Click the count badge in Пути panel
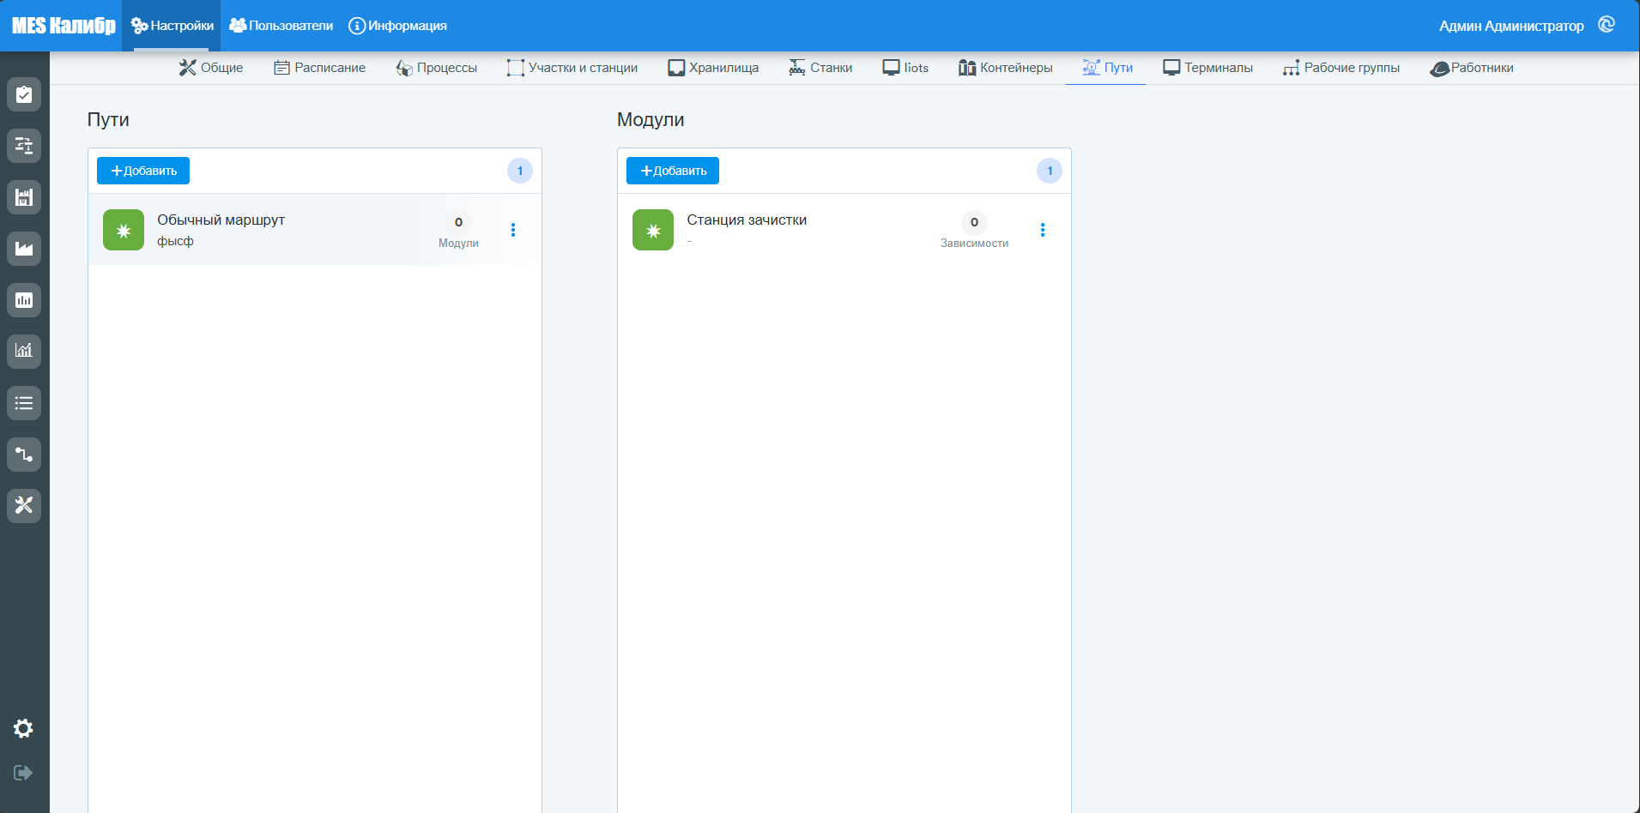This screenshot has width=1640, height=813. coord(520,171)
